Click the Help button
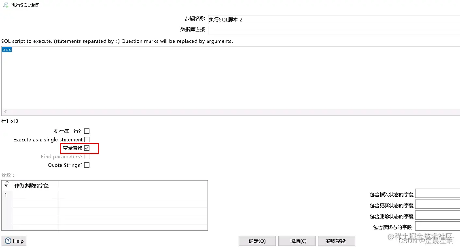Image resolution: width=460 pixels, height=248 pixels. (x=14, y=241)
